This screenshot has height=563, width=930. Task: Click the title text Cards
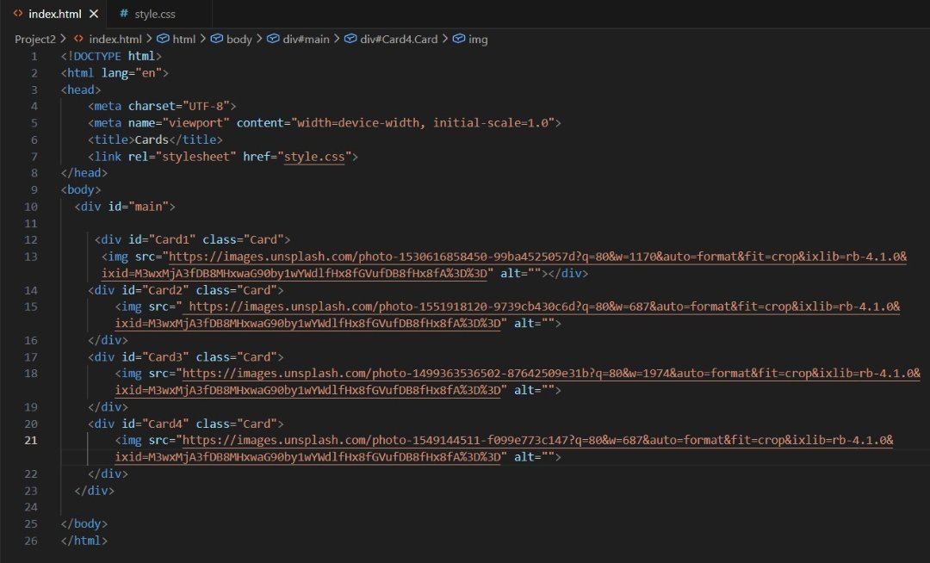(x=152, y=139)
